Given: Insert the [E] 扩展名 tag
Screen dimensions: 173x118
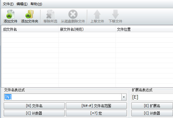Looking at the screenshot, I should 152,106.
